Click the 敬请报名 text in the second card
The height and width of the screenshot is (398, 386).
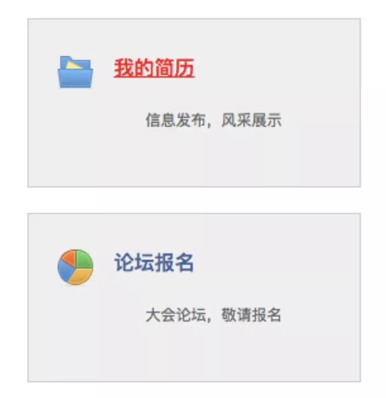click(251, 315)
